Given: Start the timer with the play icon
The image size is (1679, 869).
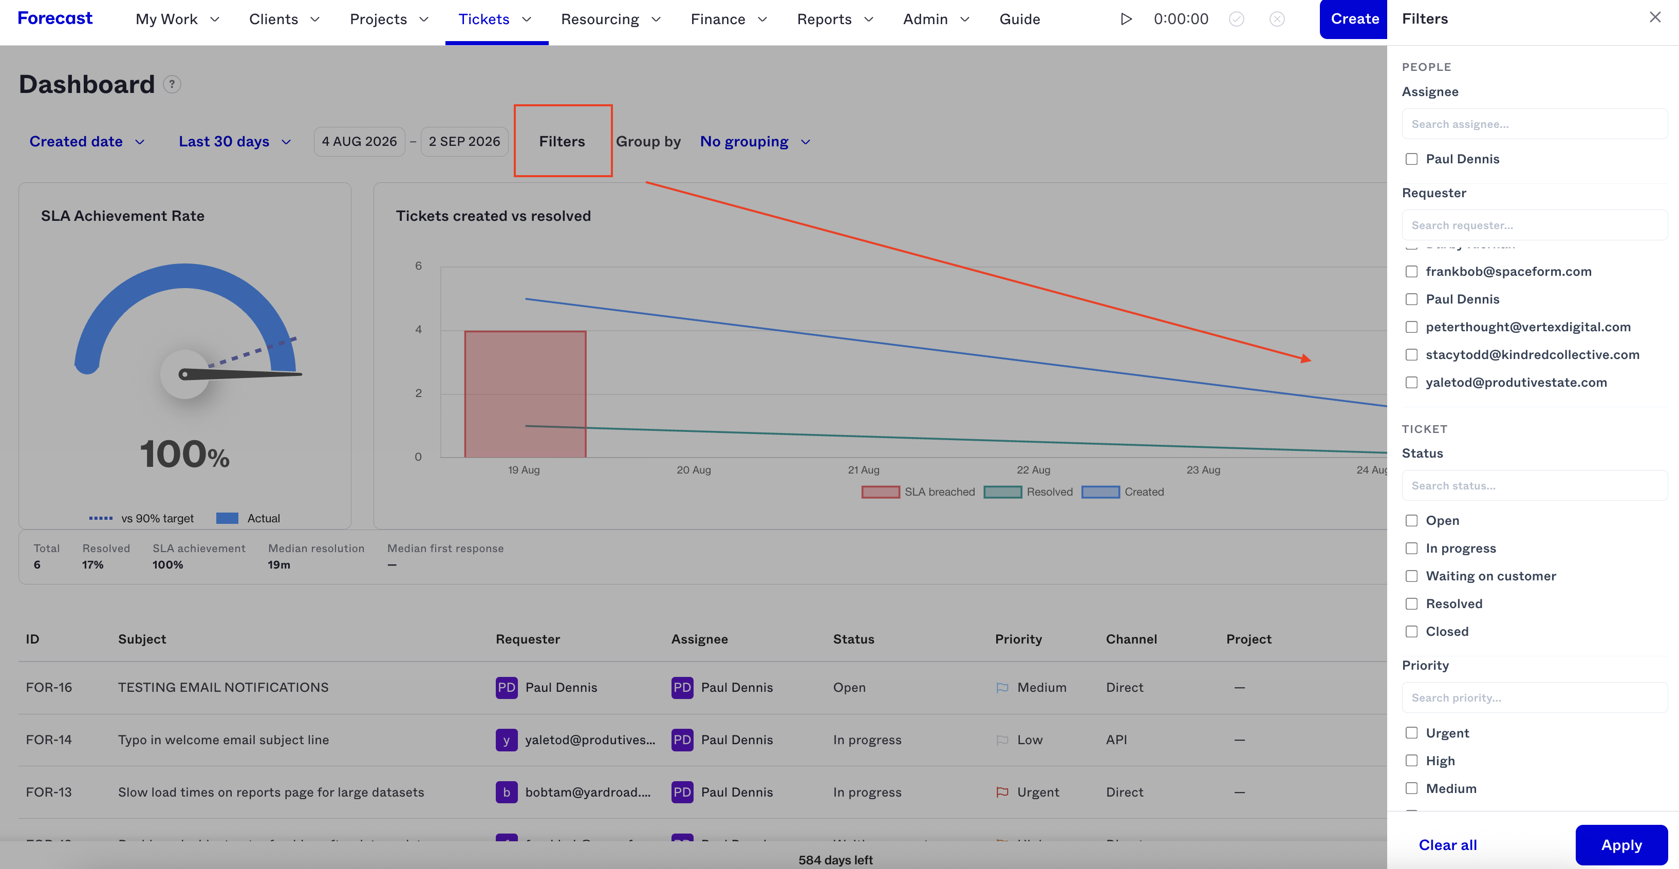Looking at the screenshot, I should [1126, 19].
